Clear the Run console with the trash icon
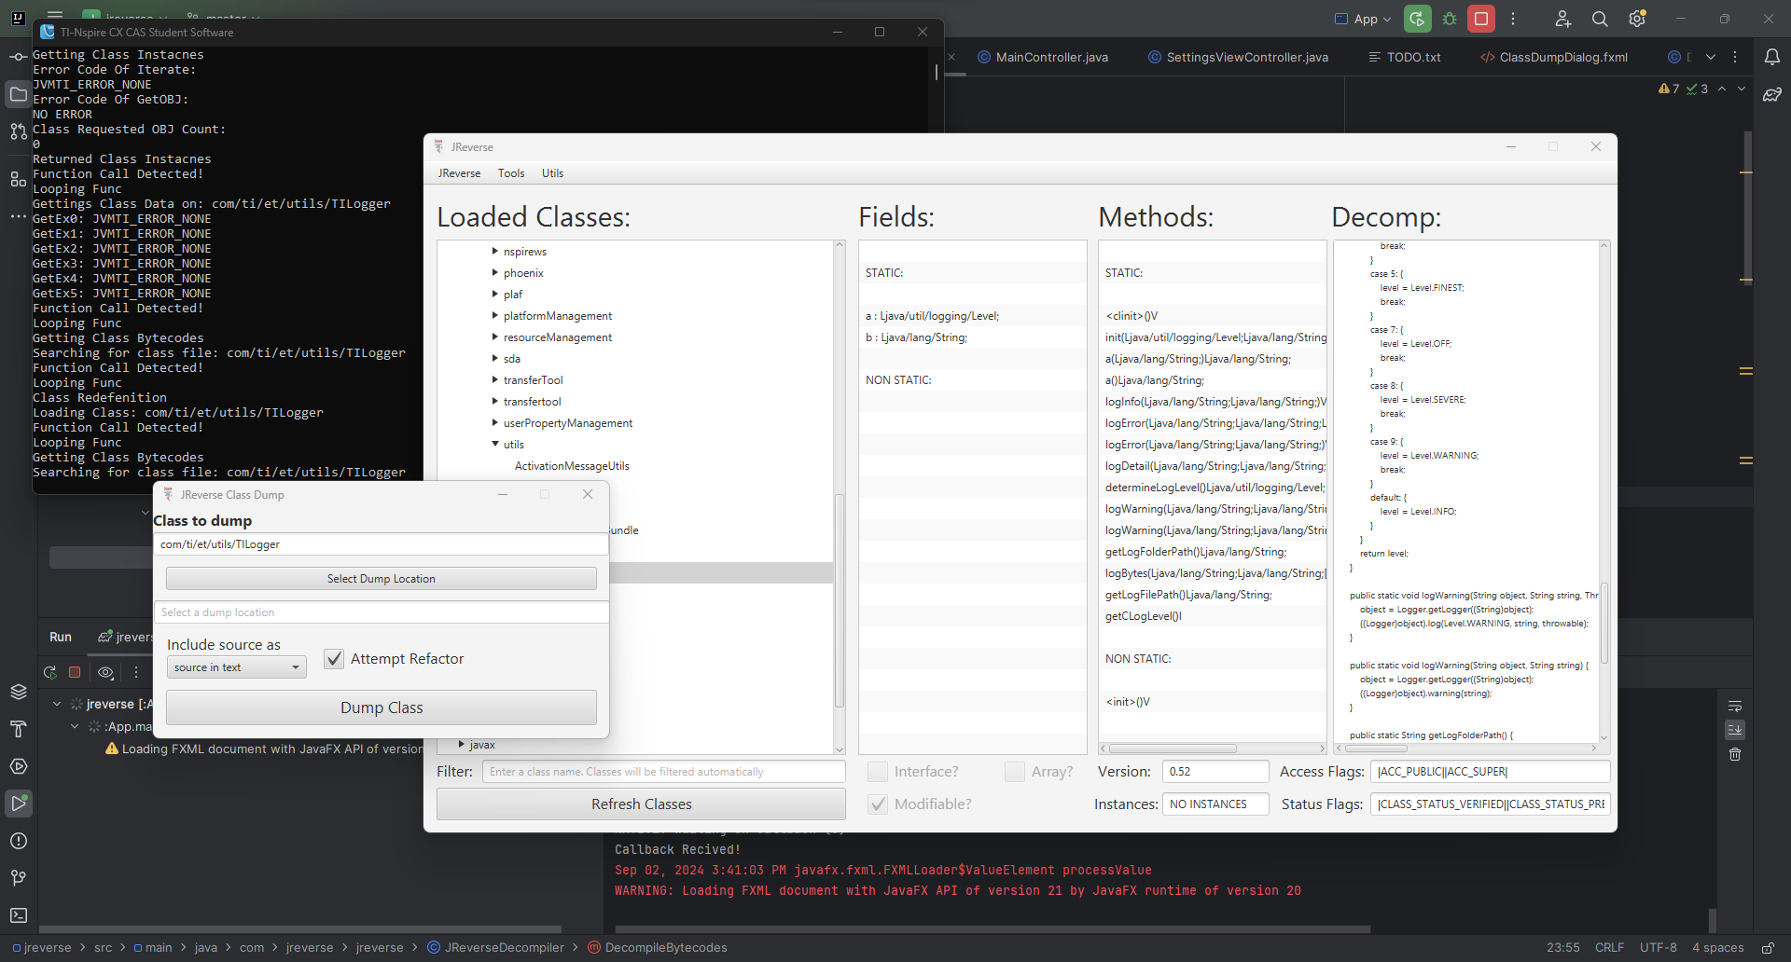Image resolution: width=1791 pixels, height=962 pixels. pyautogui.click(x=1735, y=754)
